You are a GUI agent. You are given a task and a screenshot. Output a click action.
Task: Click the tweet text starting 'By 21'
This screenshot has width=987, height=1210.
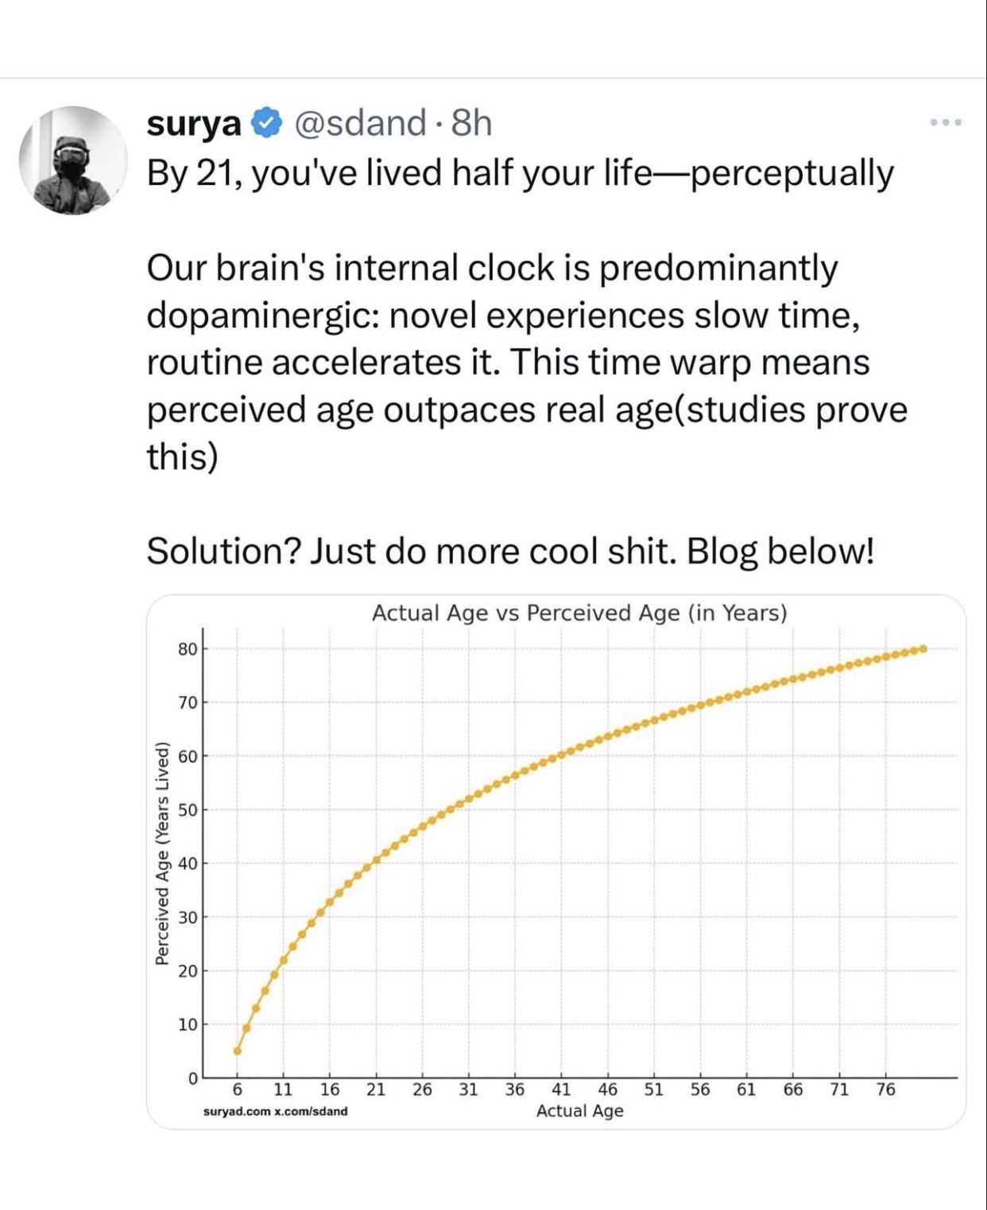click(x=520, y=172)
